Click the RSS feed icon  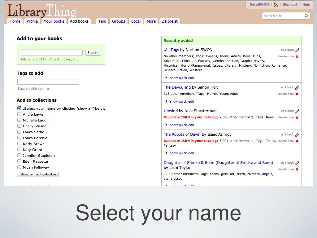[276, 5]
